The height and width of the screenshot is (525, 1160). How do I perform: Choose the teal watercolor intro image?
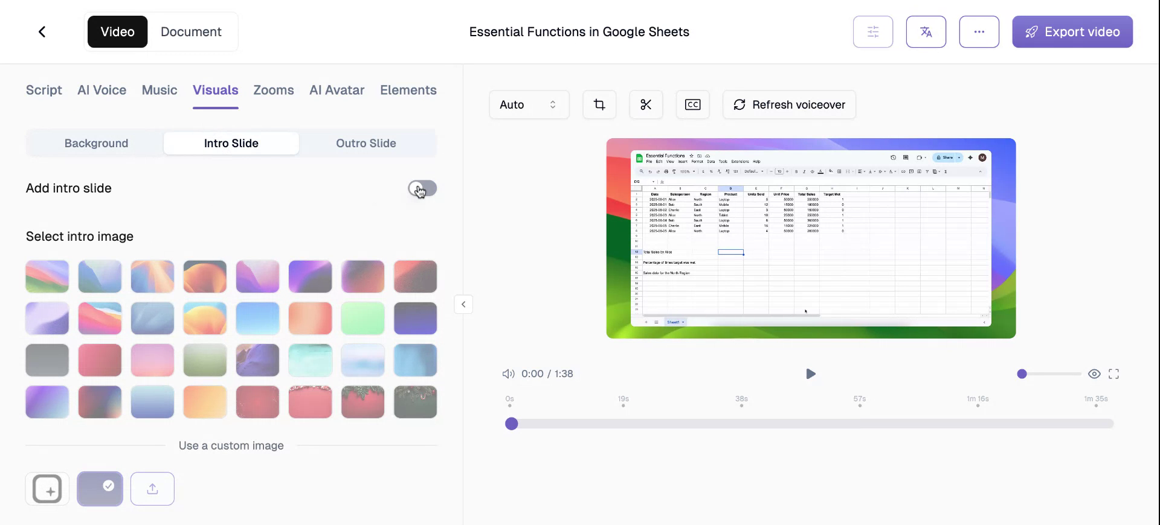click(x=310, y=360)
